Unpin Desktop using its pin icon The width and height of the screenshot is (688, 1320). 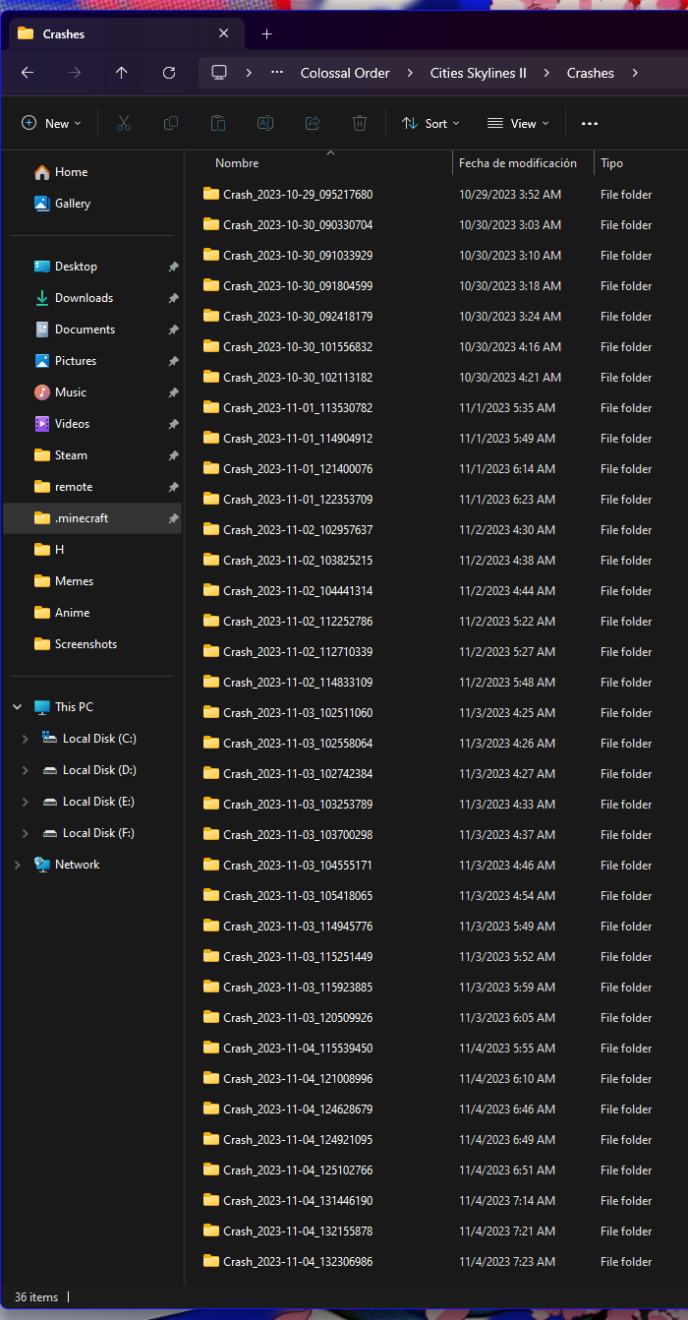click(x=173, y=267)
